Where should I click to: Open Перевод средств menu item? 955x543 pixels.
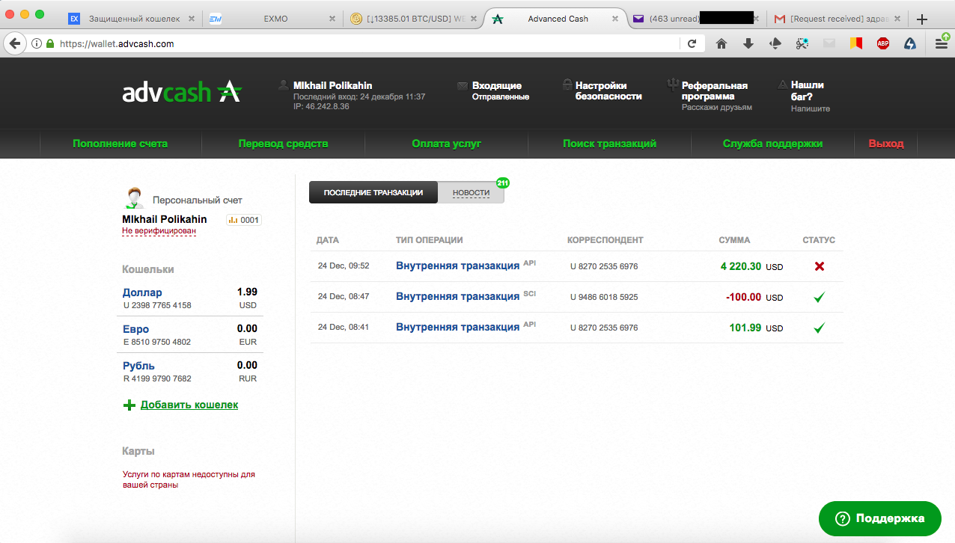(x=283, y=144)
